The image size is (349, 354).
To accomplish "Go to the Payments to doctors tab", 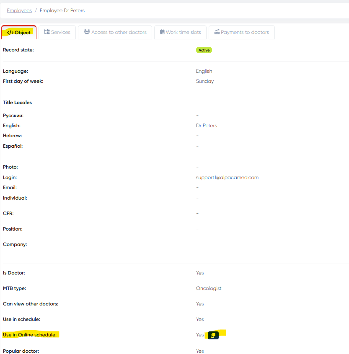I will [x=241, y=32].
